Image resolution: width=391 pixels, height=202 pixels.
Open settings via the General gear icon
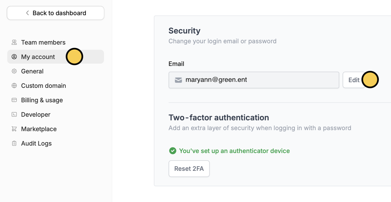pos(14,71)
